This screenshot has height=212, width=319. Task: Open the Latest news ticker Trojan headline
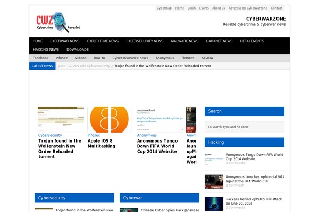163,66
